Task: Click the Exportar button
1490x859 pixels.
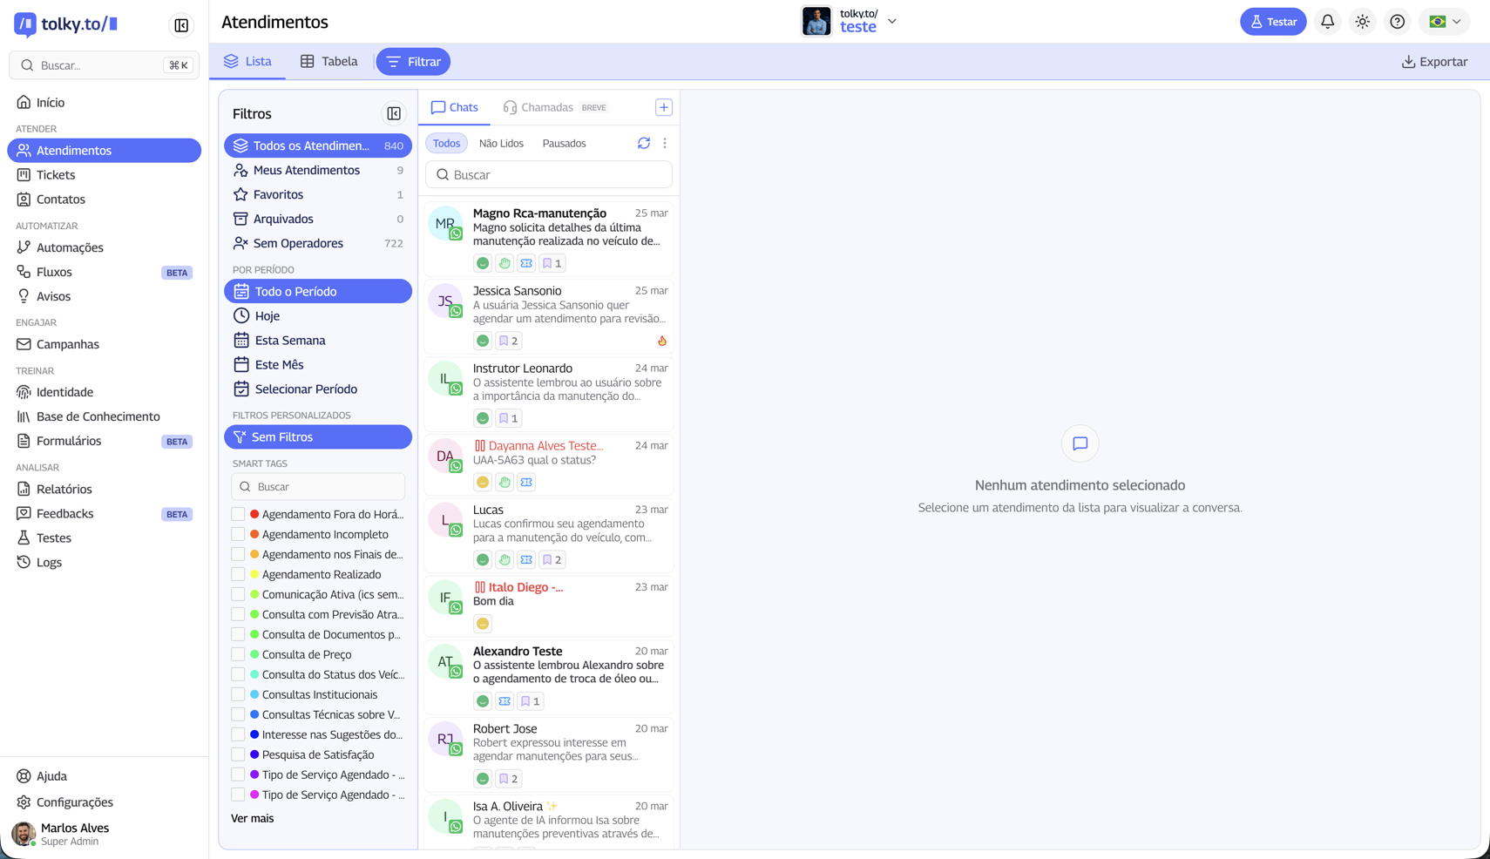Action: 1434,61
